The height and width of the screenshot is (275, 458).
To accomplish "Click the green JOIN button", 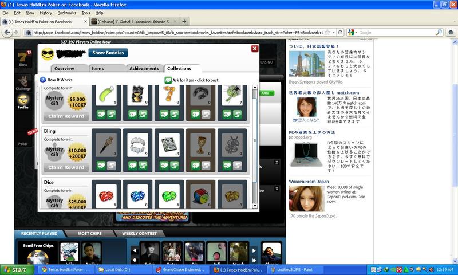I will pos(267,93).
